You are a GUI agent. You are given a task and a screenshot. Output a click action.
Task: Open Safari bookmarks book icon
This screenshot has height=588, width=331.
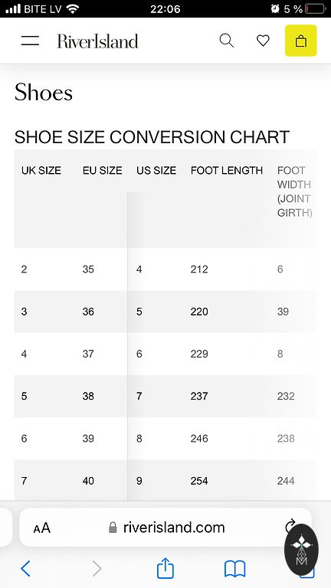point(234,569)
